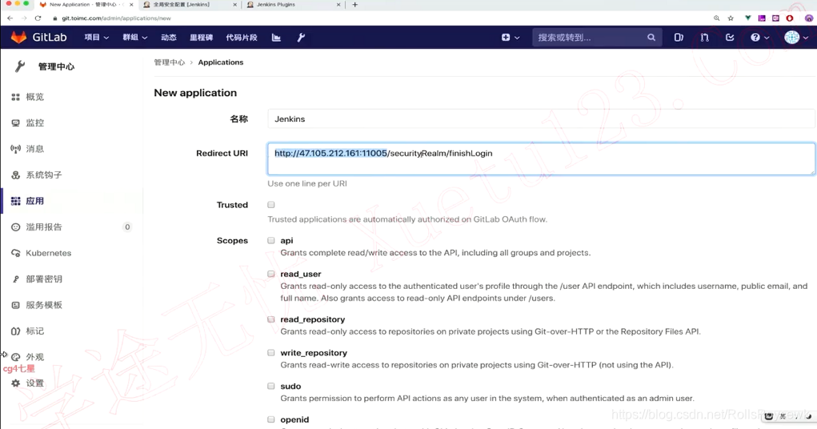
Task: Open the issues icon in navbar
Action: [x=679, y=38]
